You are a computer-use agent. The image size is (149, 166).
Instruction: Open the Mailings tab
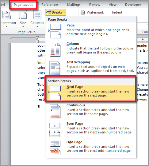click(x=74, y=5)
